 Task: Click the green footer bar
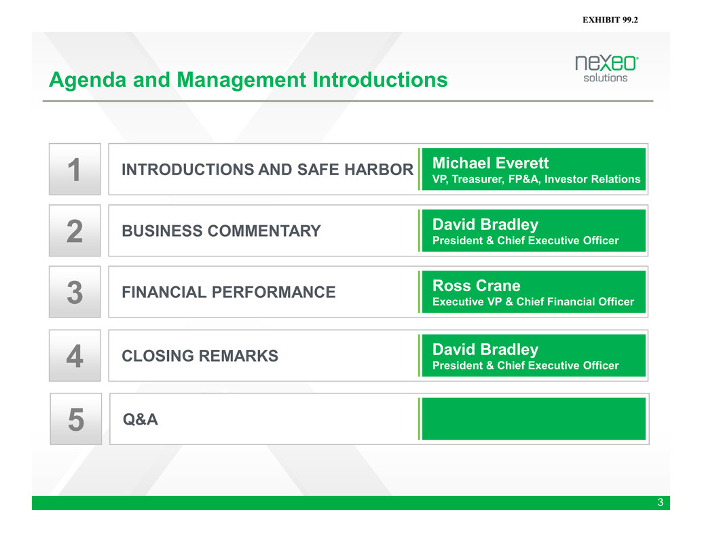coord(339,503)
